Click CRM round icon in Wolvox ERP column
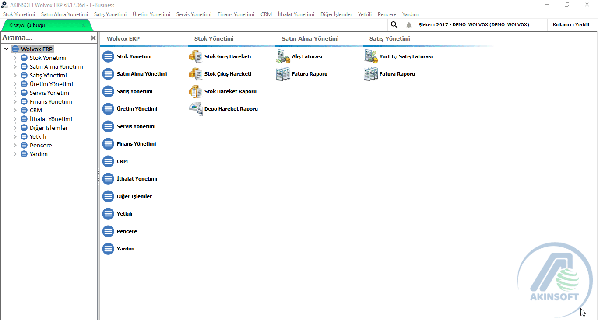The width and height of the screenshot is (598, 320). tap(108, 161)
